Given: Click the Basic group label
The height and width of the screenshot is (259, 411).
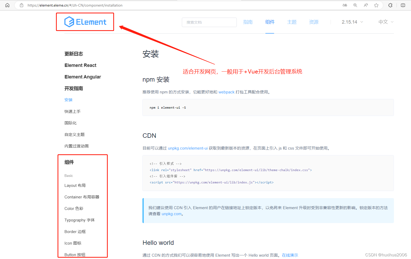Looking at the screenshot, I should point(69,176).
